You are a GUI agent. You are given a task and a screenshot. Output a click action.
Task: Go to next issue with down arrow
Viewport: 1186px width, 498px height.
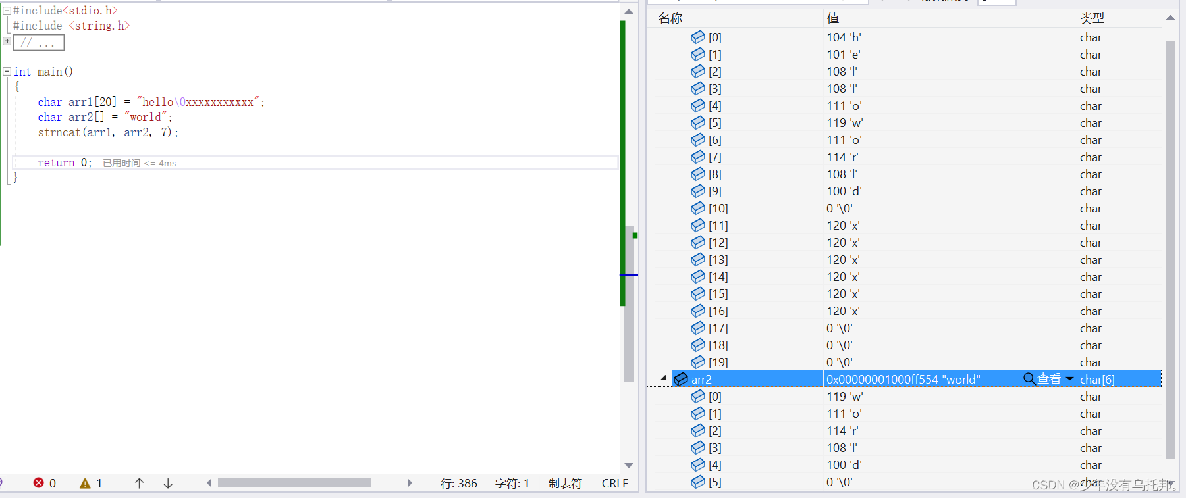(168, 483)
